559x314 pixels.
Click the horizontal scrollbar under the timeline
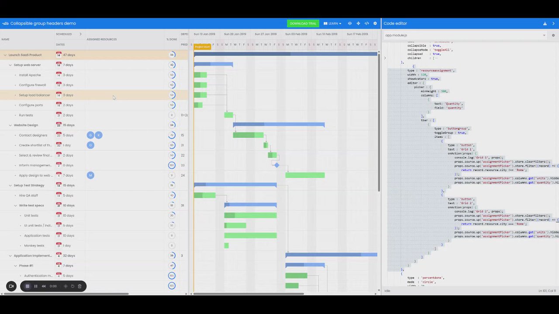tap(248, 294)
